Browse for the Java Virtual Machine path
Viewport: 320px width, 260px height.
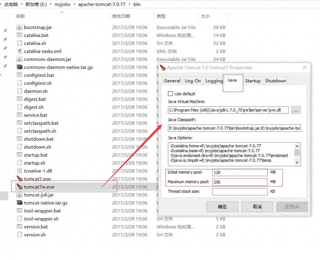296,110
